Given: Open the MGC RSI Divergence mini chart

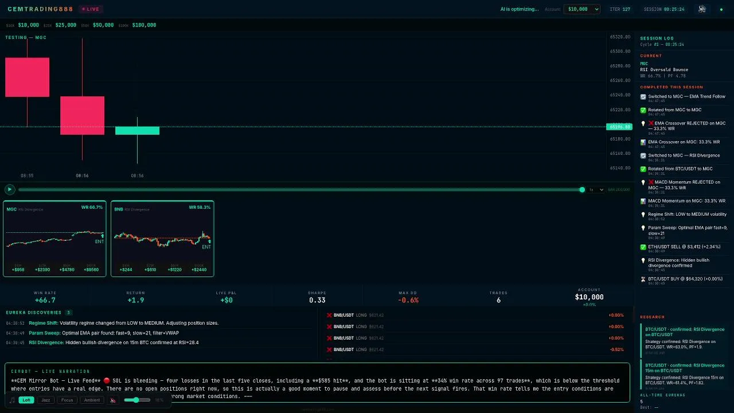Looking at the screenshot, I should click(x=54, y=239).
